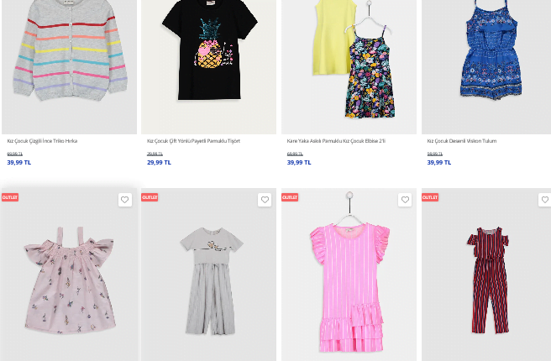The width and height of the screenshot is (551, 361).
Task: Add pink striped ruffle dress to favorites
Action: point(405,200)
